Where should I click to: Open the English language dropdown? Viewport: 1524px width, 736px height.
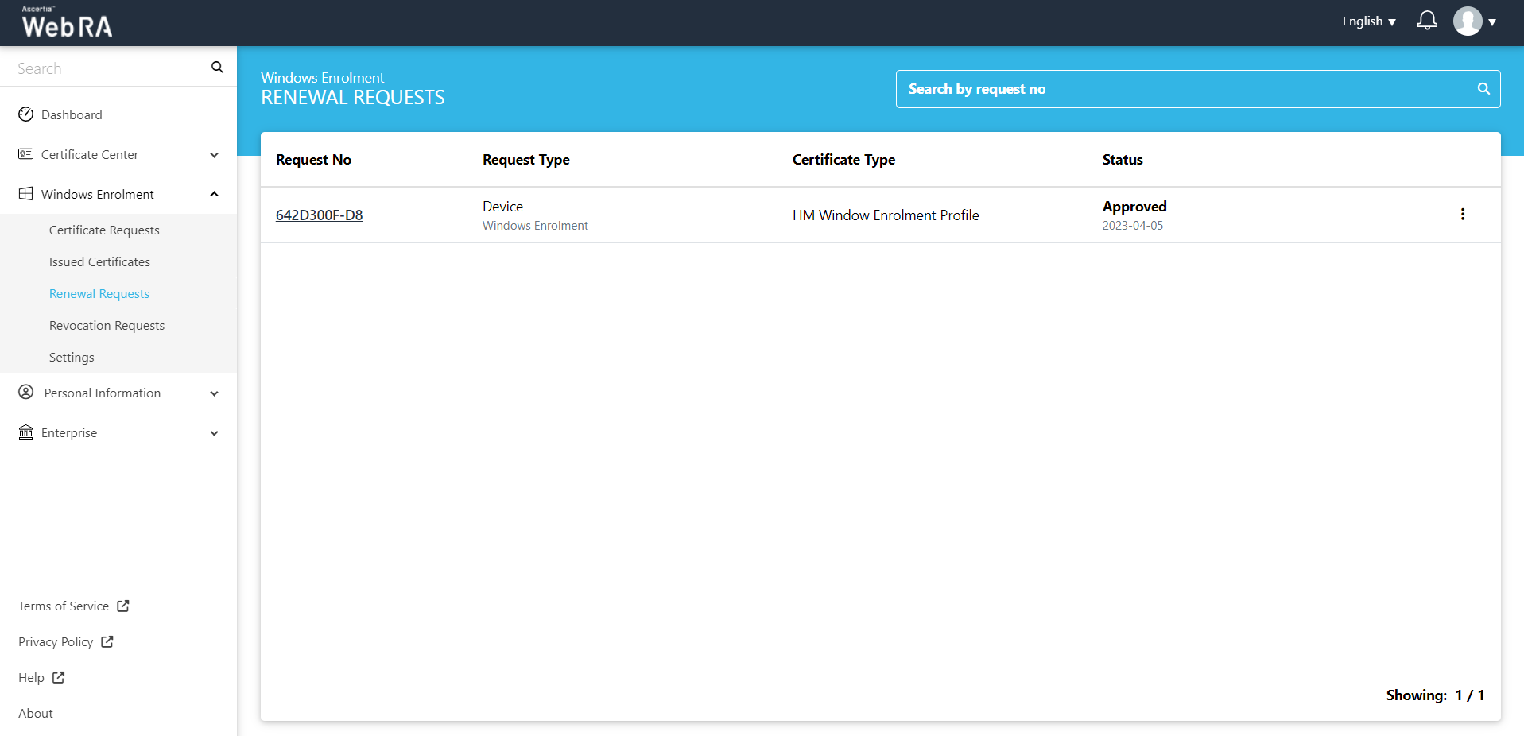click(1368, 21)
